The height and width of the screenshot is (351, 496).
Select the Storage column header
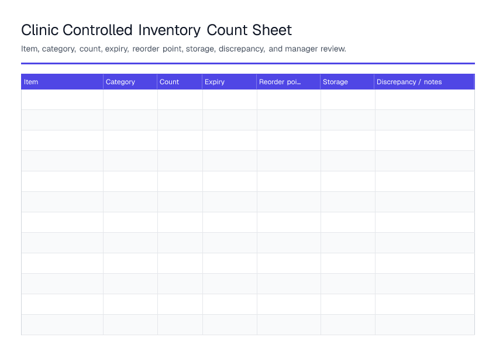pyautogui.click(x=347, y=82)
